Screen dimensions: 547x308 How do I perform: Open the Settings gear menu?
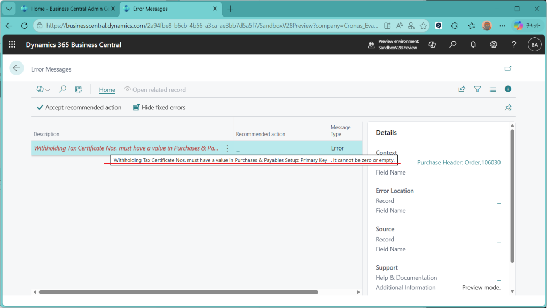(494, 45)
